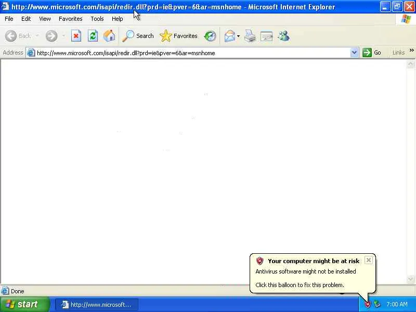Go to the Home page icon
This screenshot has width=416, height=312.
(x=109, y=36)
